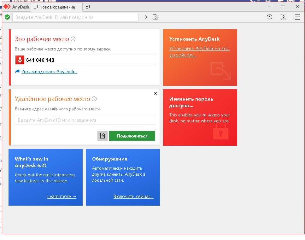The width and height of the screenshot is (305, 240).
Task: Click the connect arrow in the toolbar
Action: tap(145, 17)
